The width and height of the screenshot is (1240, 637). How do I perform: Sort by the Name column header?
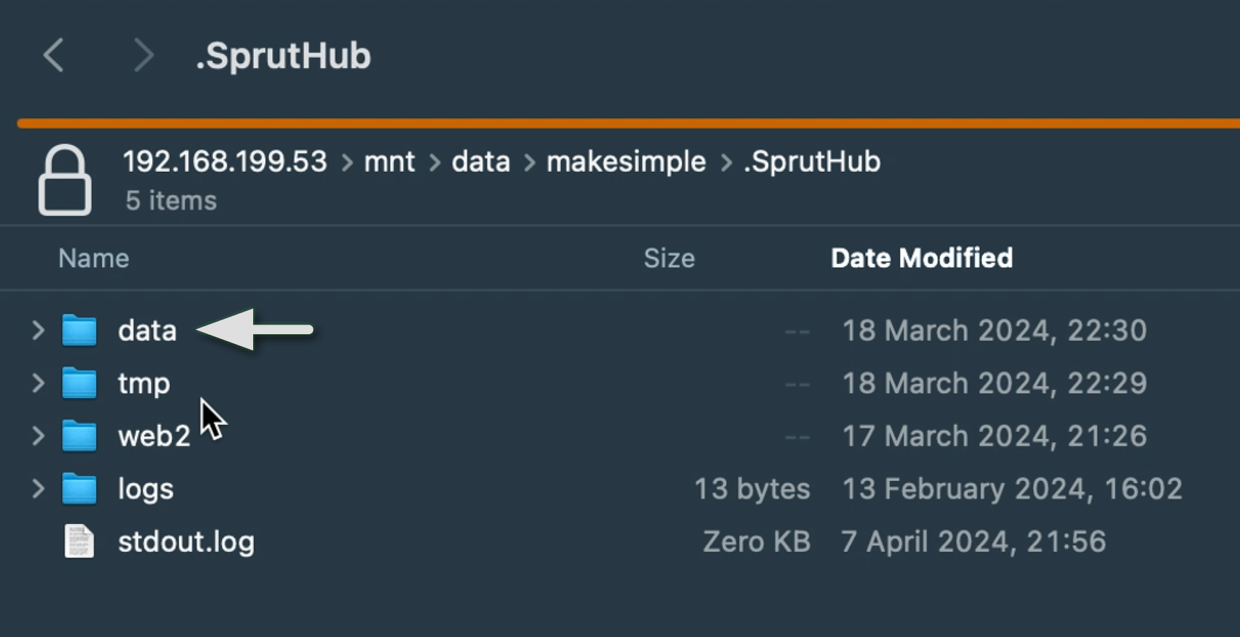point(94,258)
